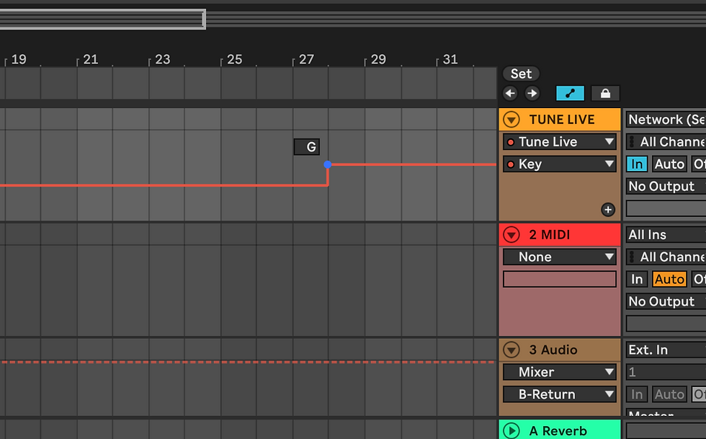Image resolution: width=706 pixels, height=439 pixels.
Task: Select the 3 Audio track title
Action: (553, 350)
